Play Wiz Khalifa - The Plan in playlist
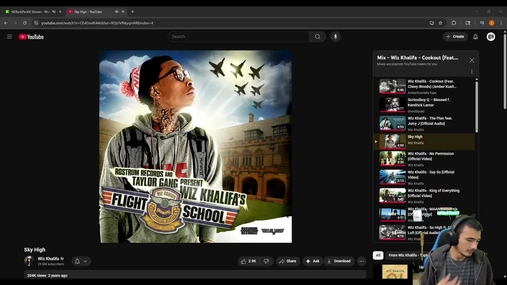The height and width of the screenshot is (285, 507). 424,123
